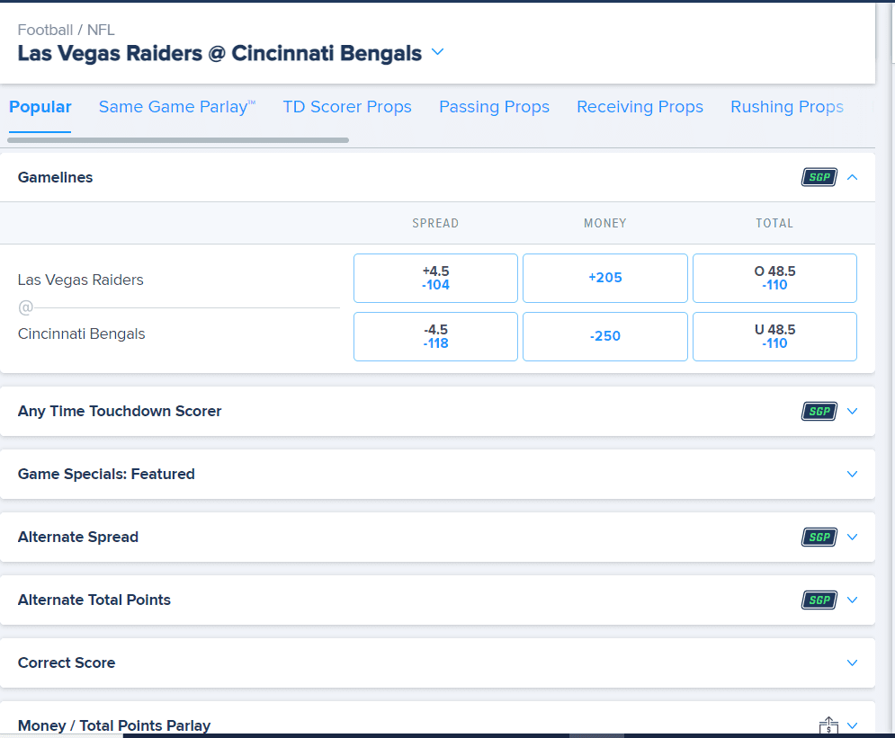Switch to the Same Game Parlay tab

177,107
